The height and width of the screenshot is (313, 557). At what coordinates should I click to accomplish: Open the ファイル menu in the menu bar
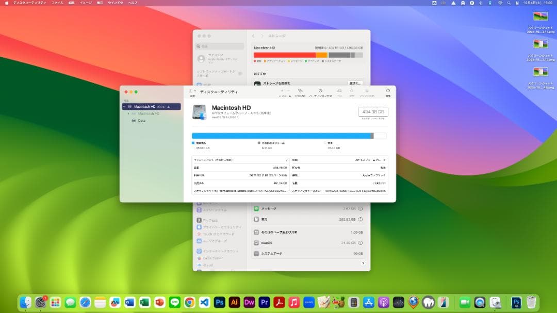[57, 3]
